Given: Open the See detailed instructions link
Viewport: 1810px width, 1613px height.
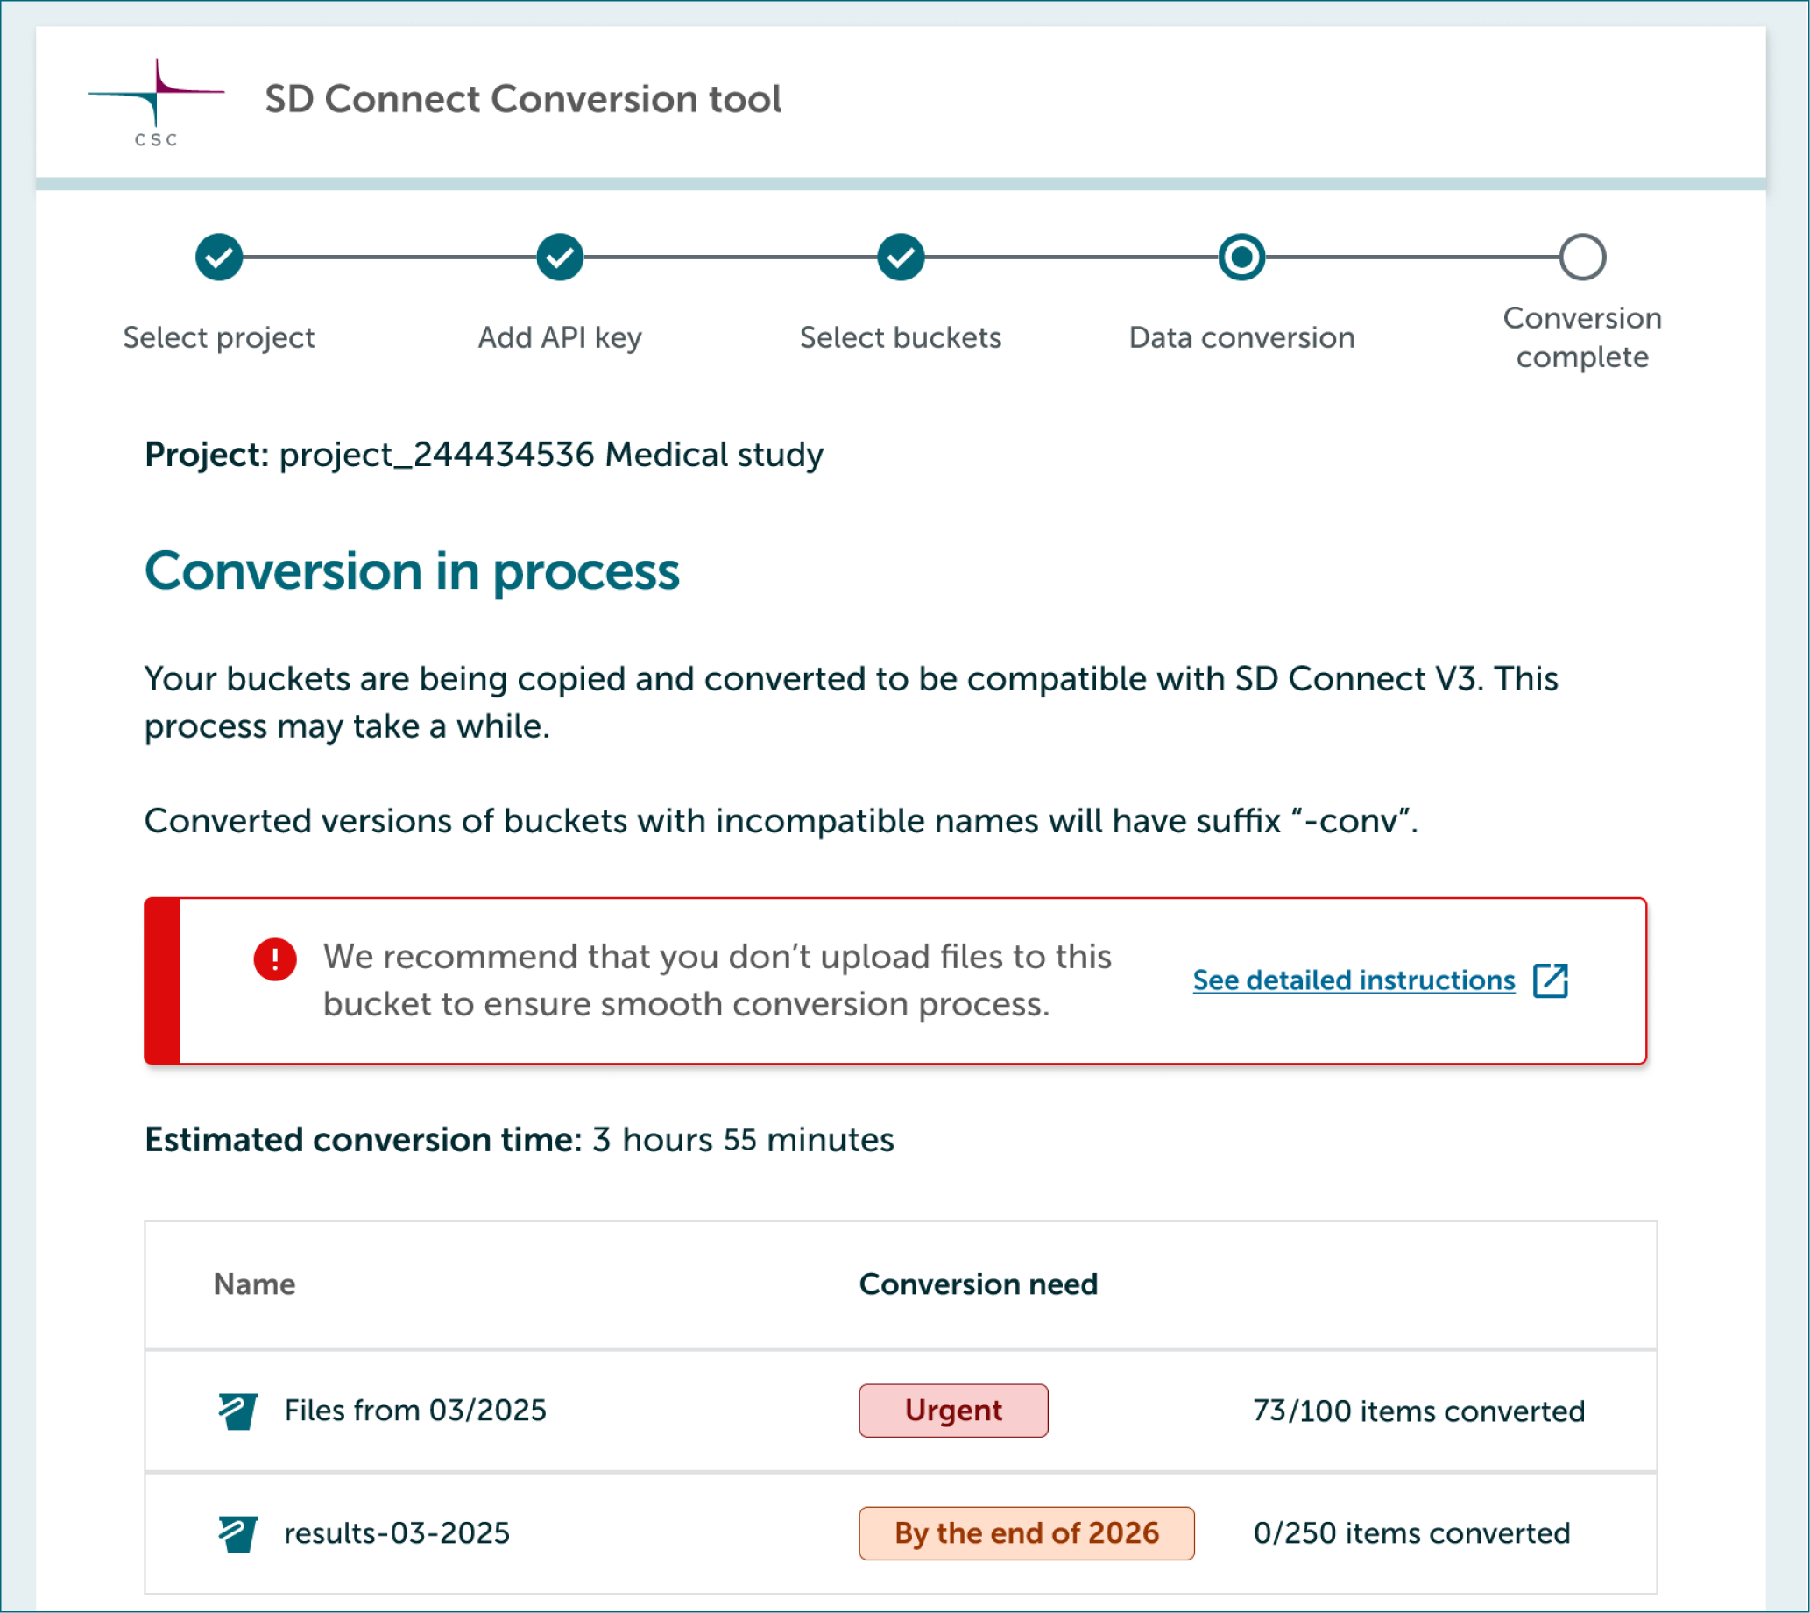Looking at the screenshot, I should tap(1353, 980).
